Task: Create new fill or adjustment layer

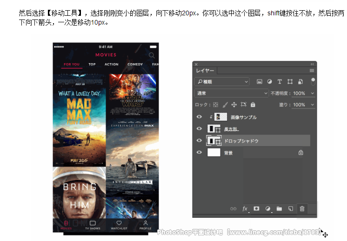Action: click(x=268, y=208)
